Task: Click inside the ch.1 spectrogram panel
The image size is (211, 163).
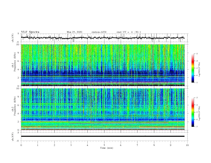Action: [x=103, y=65]
